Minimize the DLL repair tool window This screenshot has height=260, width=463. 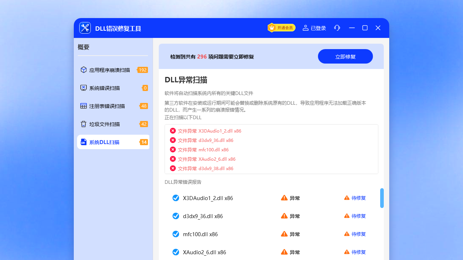(x=352, y=28)
